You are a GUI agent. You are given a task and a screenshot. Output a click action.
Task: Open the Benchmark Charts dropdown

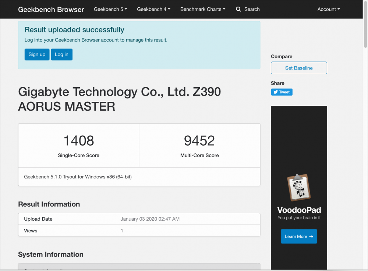pyautogui.click(x=202, y=9)
